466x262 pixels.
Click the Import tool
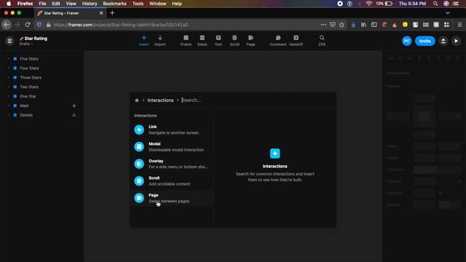pyautogui.click(x=160, y=41)
